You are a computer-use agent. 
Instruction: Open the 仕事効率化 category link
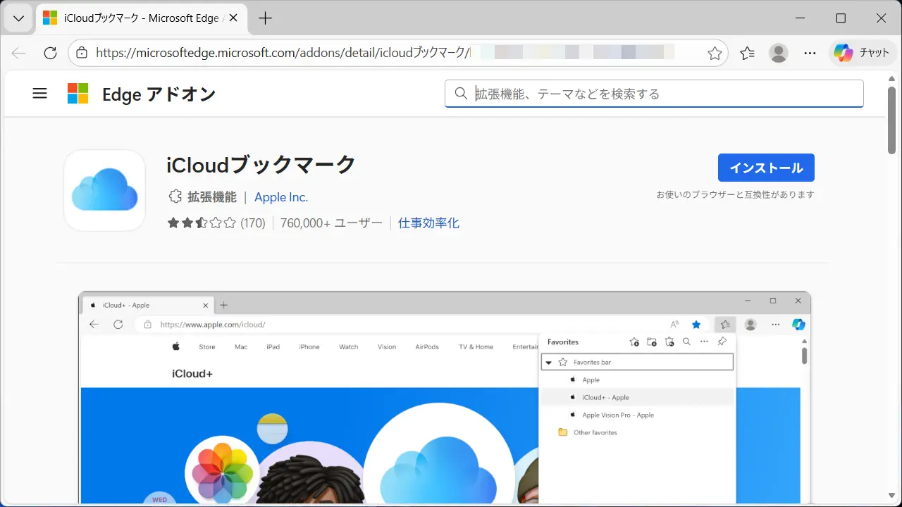pyautogui.click(x=428, y=223)
